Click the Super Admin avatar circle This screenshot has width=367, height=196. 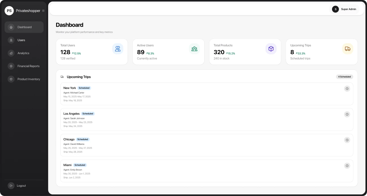335,9
